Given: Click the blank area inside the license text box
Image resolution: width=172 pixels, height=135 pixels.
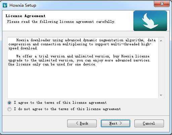Looking at the screenshot, I should 83,82.
